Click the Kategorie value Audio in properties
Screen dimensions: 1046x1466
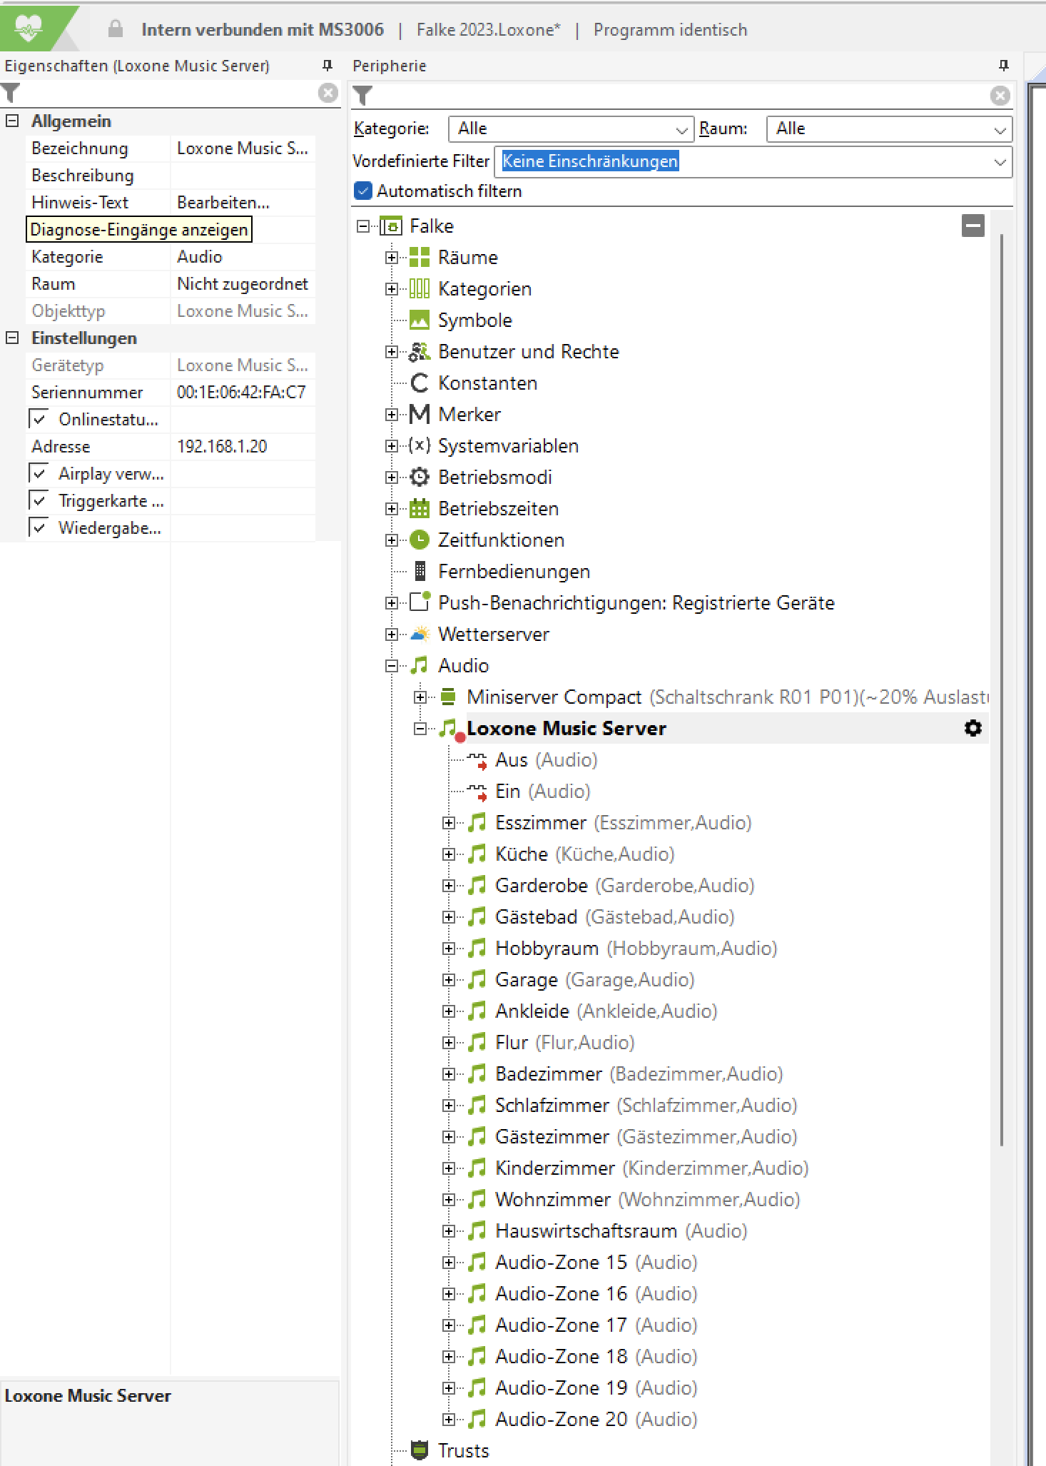(x=243, y=257)
